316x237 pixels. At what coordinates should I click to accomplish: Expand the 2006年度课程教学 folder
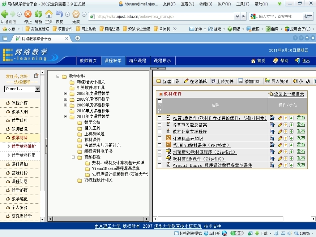(x=66, y=93)
